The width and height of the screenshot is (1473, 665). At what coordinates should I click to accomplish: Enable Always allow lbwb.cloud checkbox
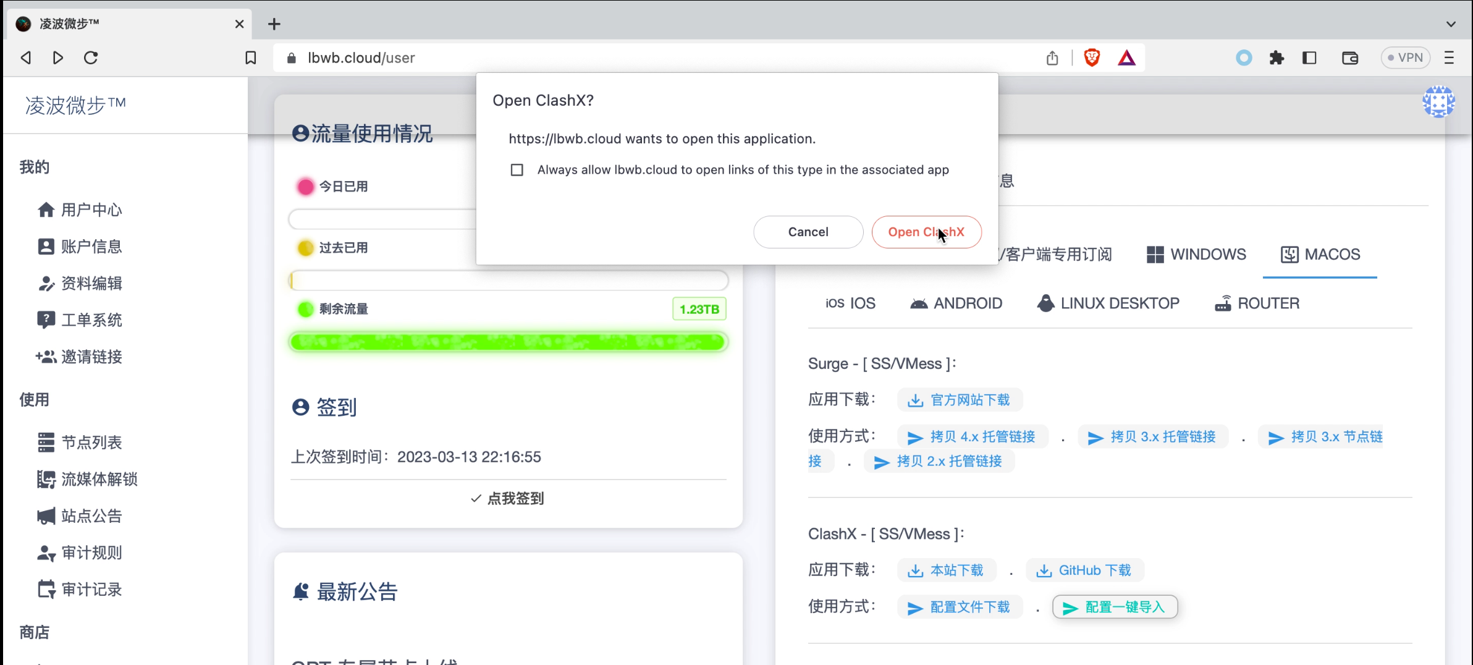coord(517,170)
